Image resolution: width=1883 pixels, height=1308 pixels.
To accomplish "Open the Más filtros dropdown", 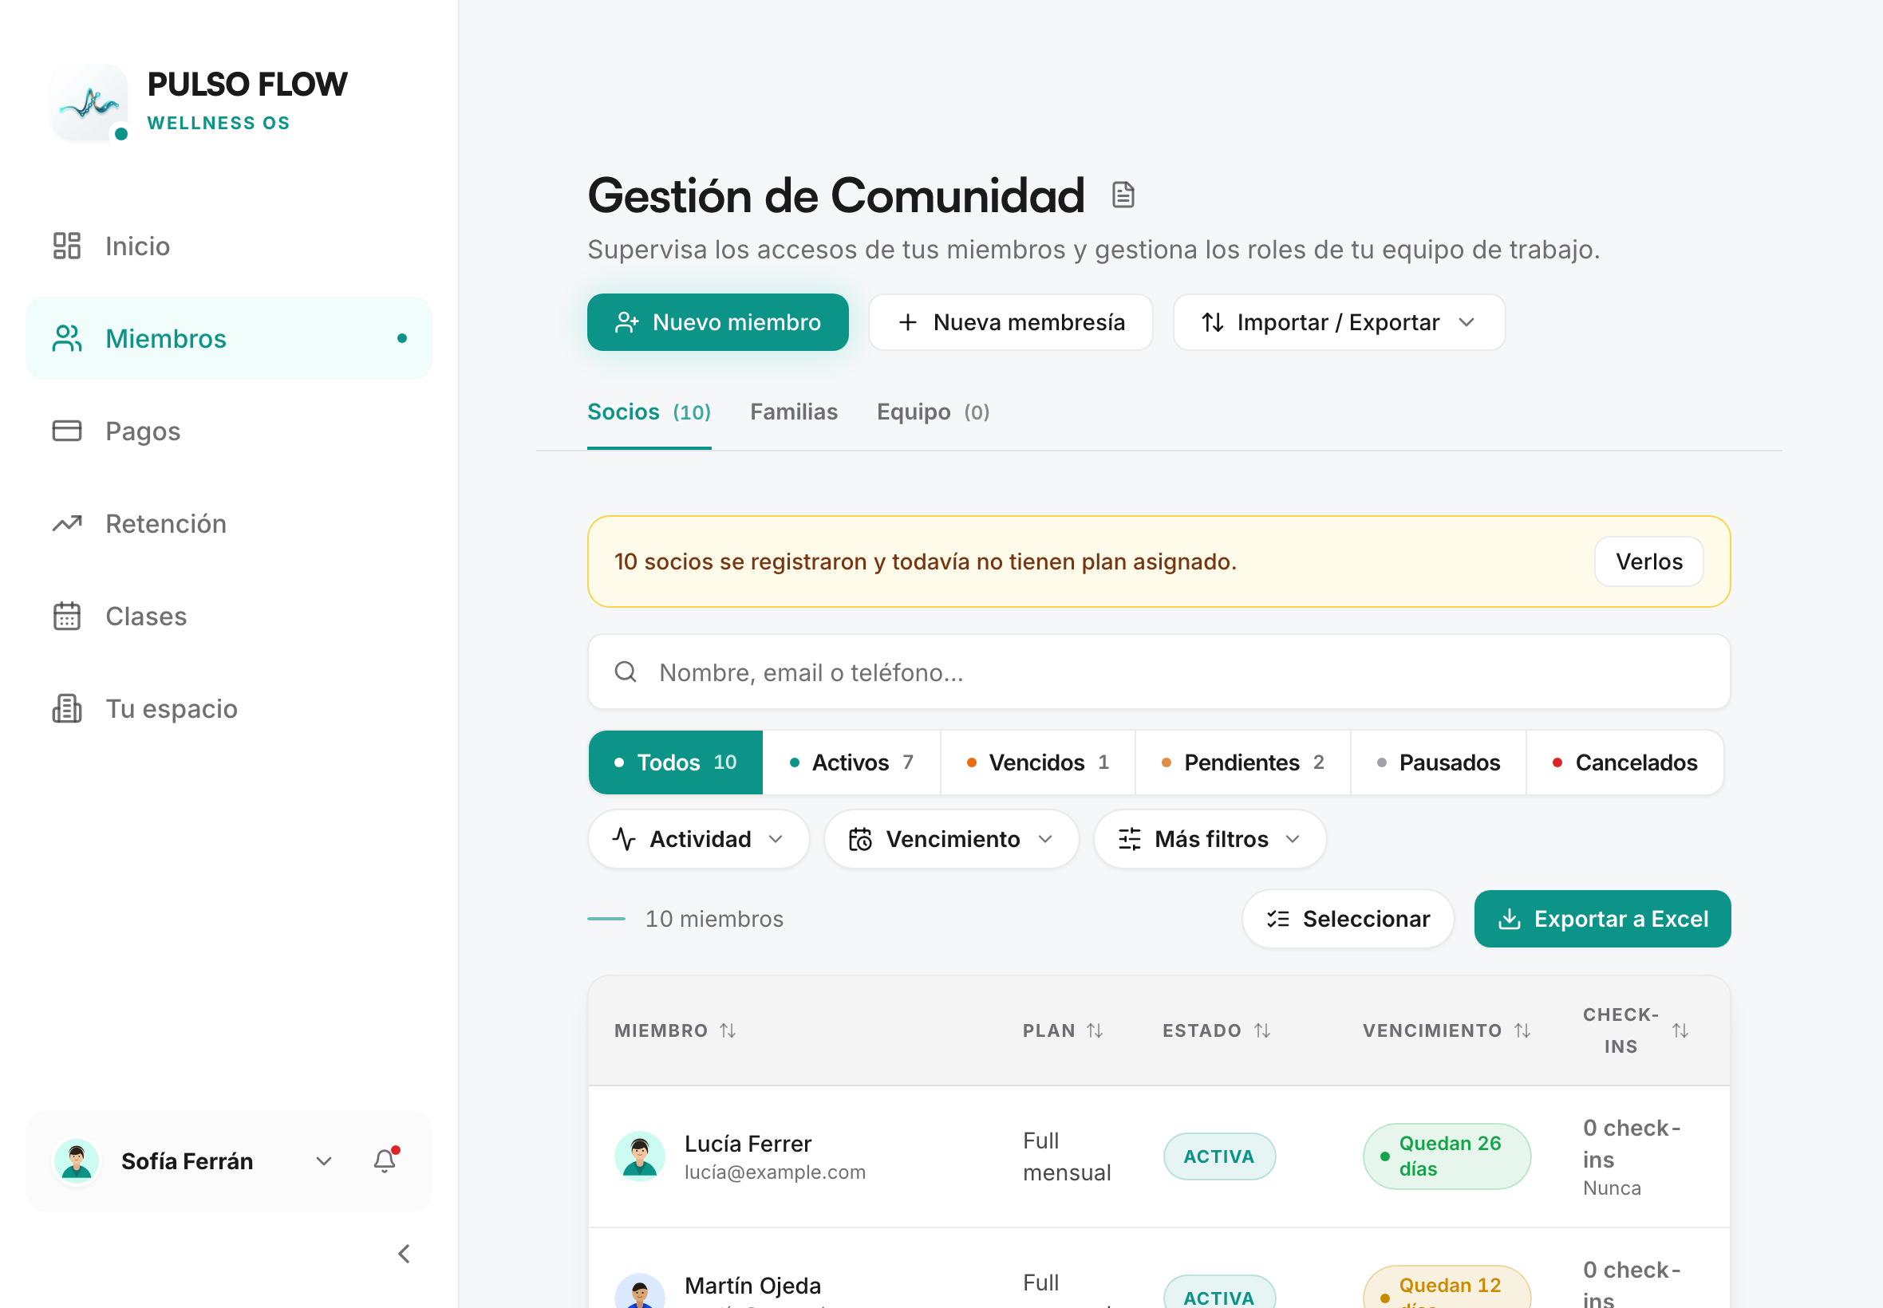I will (x=1210, y=839).
